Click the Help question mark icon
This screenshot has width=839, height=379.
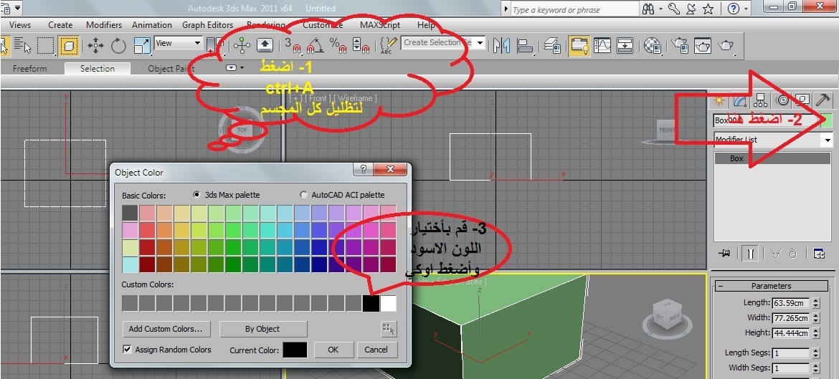click(733, 9)
